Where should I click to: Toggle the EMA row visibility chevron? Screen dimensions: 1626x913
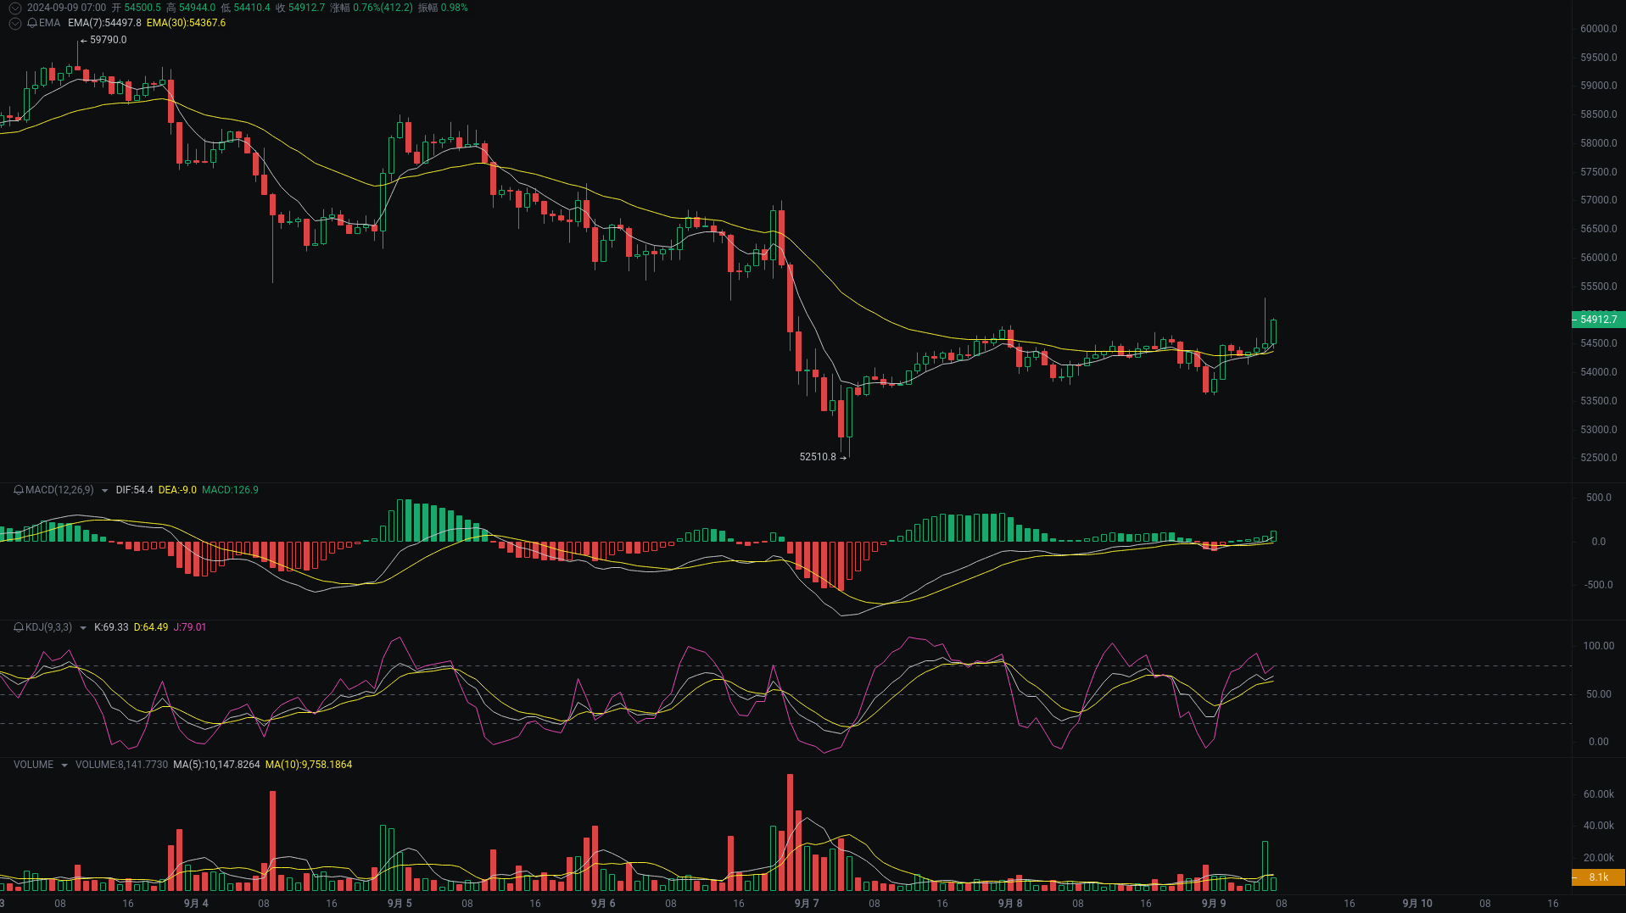point(14,23)
